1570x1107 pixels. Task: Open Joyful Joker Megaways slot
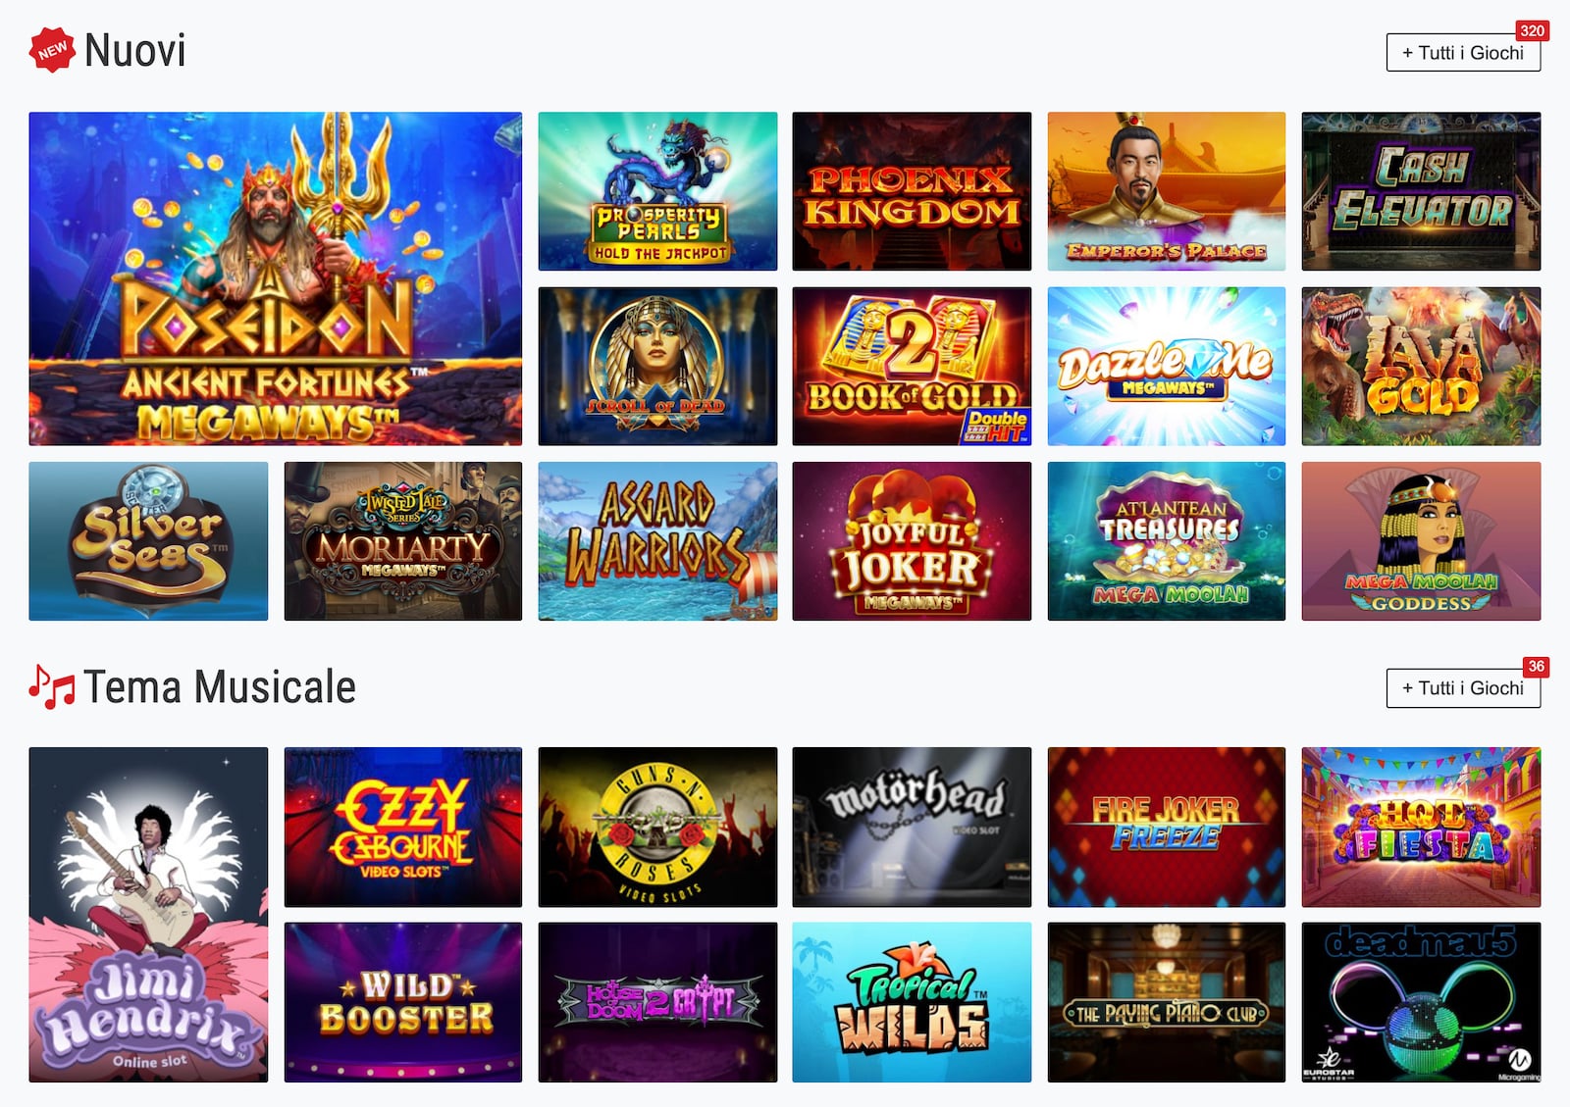[912, 541]
